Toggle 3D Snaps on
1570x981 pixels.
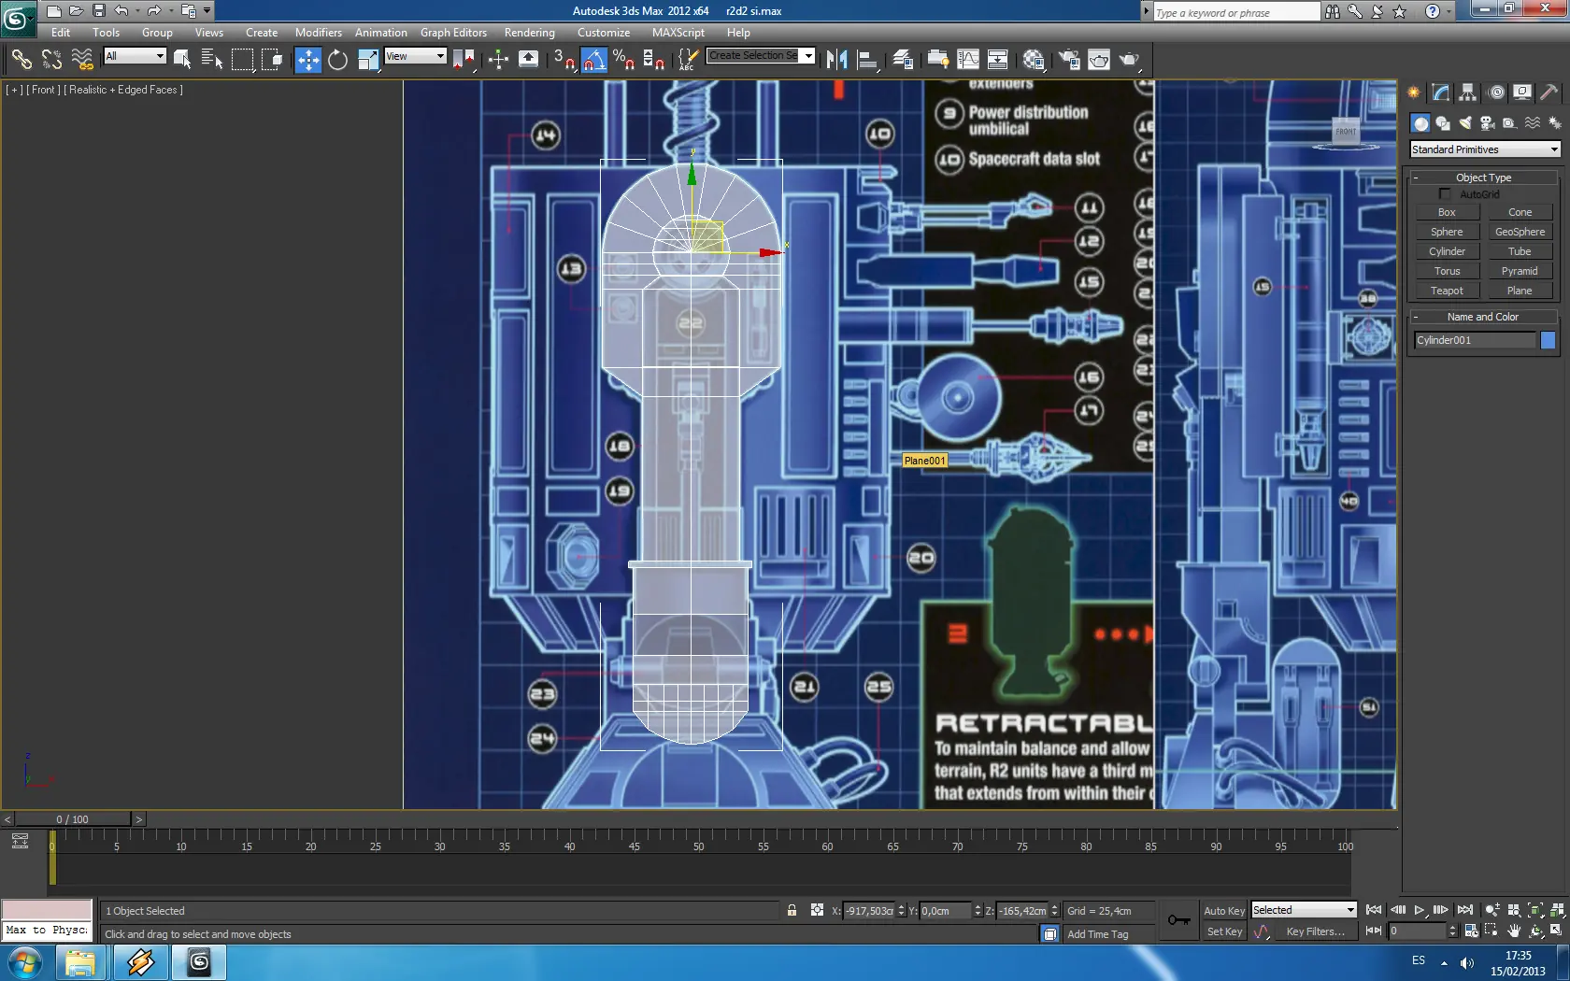[x=564, y=60]
